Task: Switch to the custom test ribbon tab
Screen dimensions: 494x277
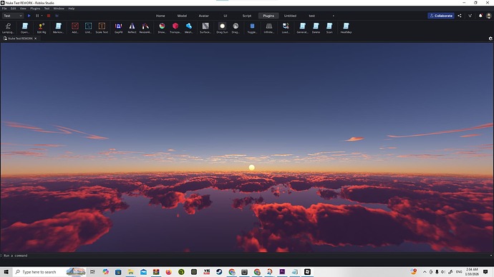Action: click(312, 16)
